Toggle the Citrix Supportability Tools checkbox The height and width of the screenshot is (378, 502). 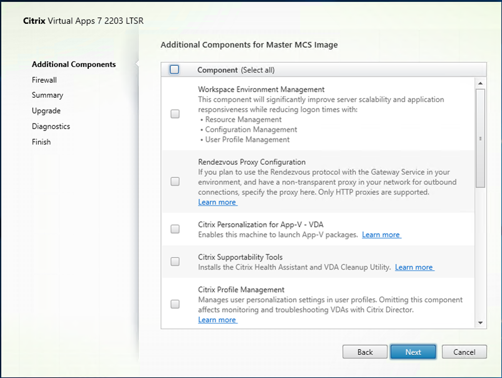(x=175, y=261)
